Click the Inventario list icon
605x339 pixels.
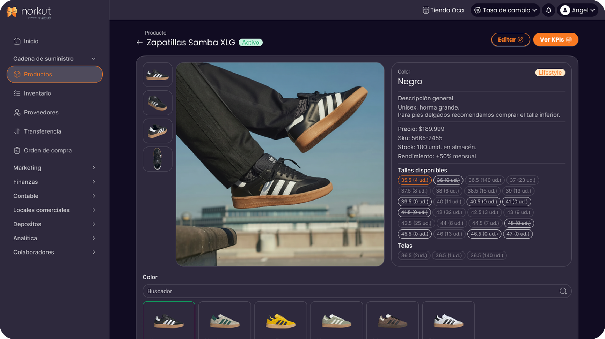[x=17, y=93]
